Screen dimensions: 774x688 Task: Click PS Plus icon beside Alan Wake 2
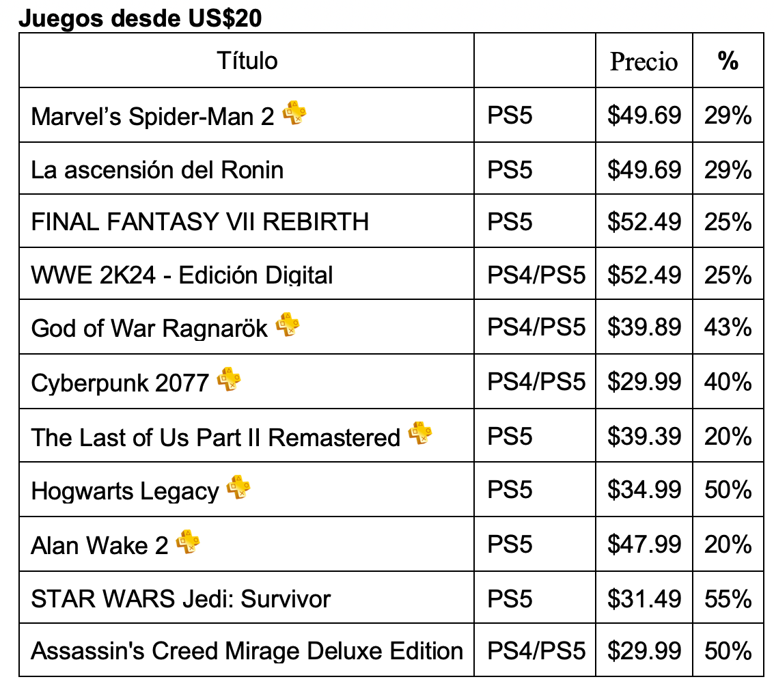point(188,541)
